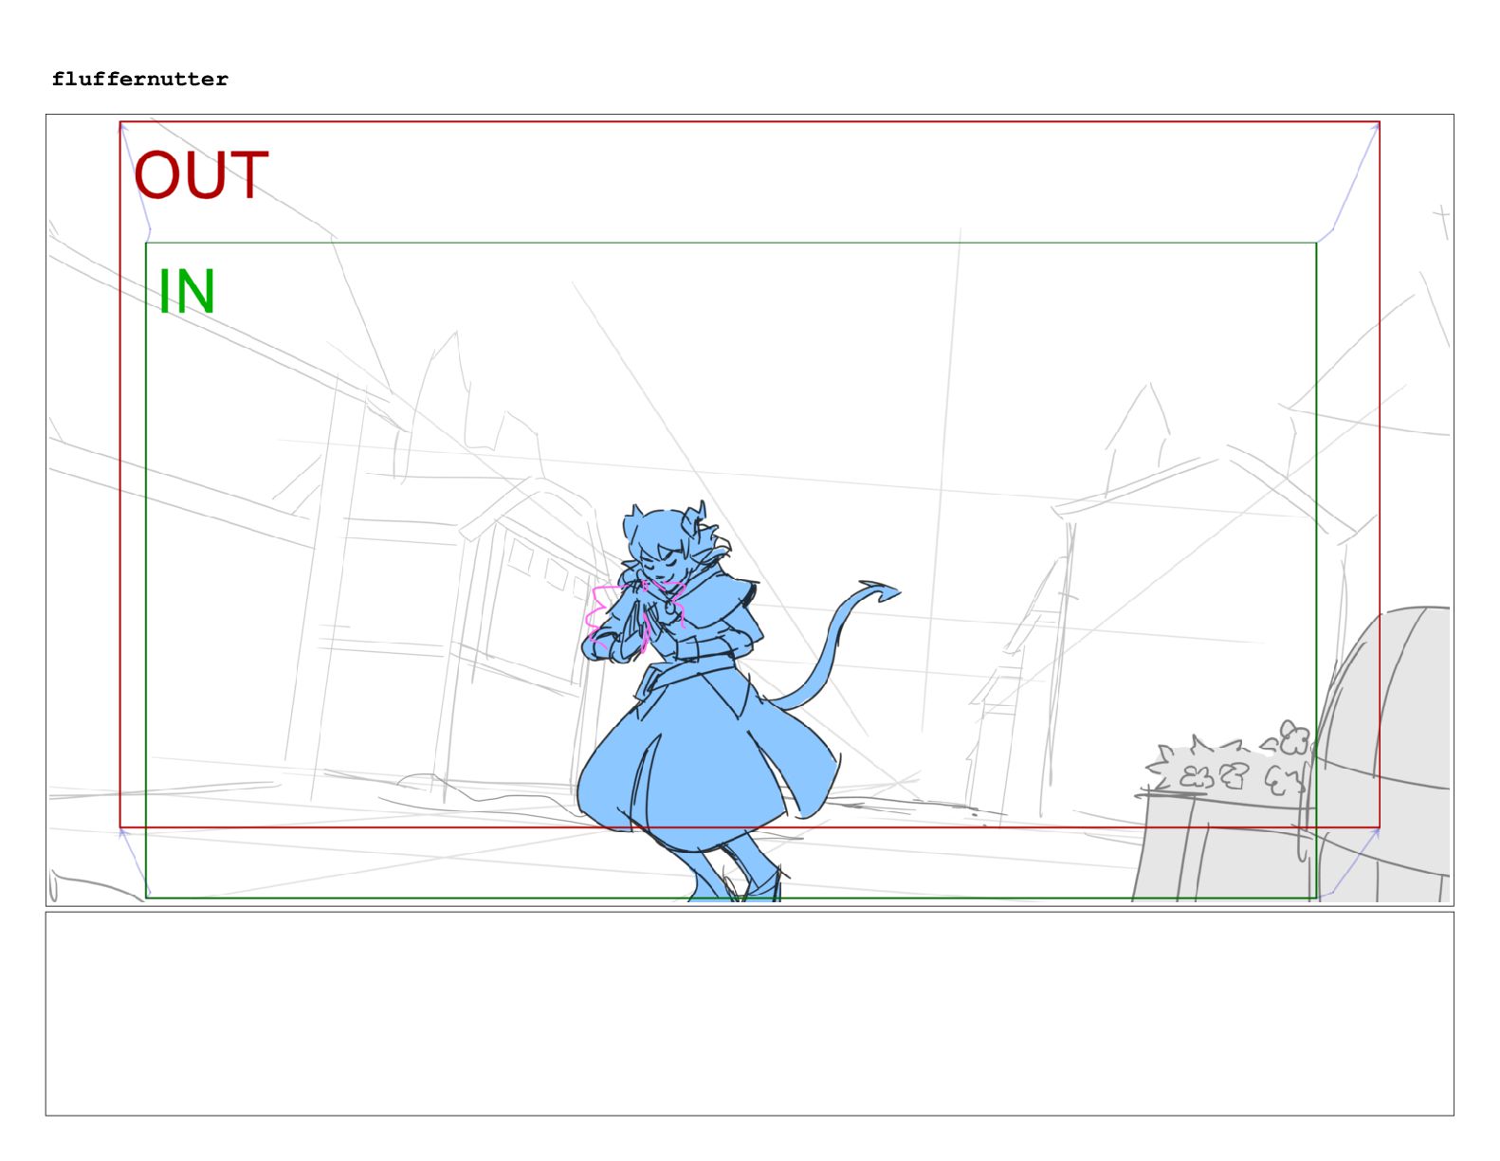The height and width of the screenshot is (1161, 1500).
Task: Click the green 'IN' camera frame label
Action: tap(187, 291)
